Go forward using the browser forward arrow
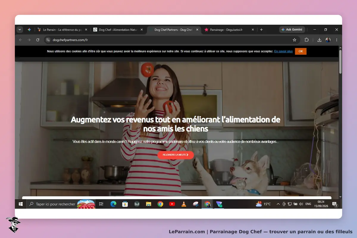357x238 pixels. click(29, 40)
